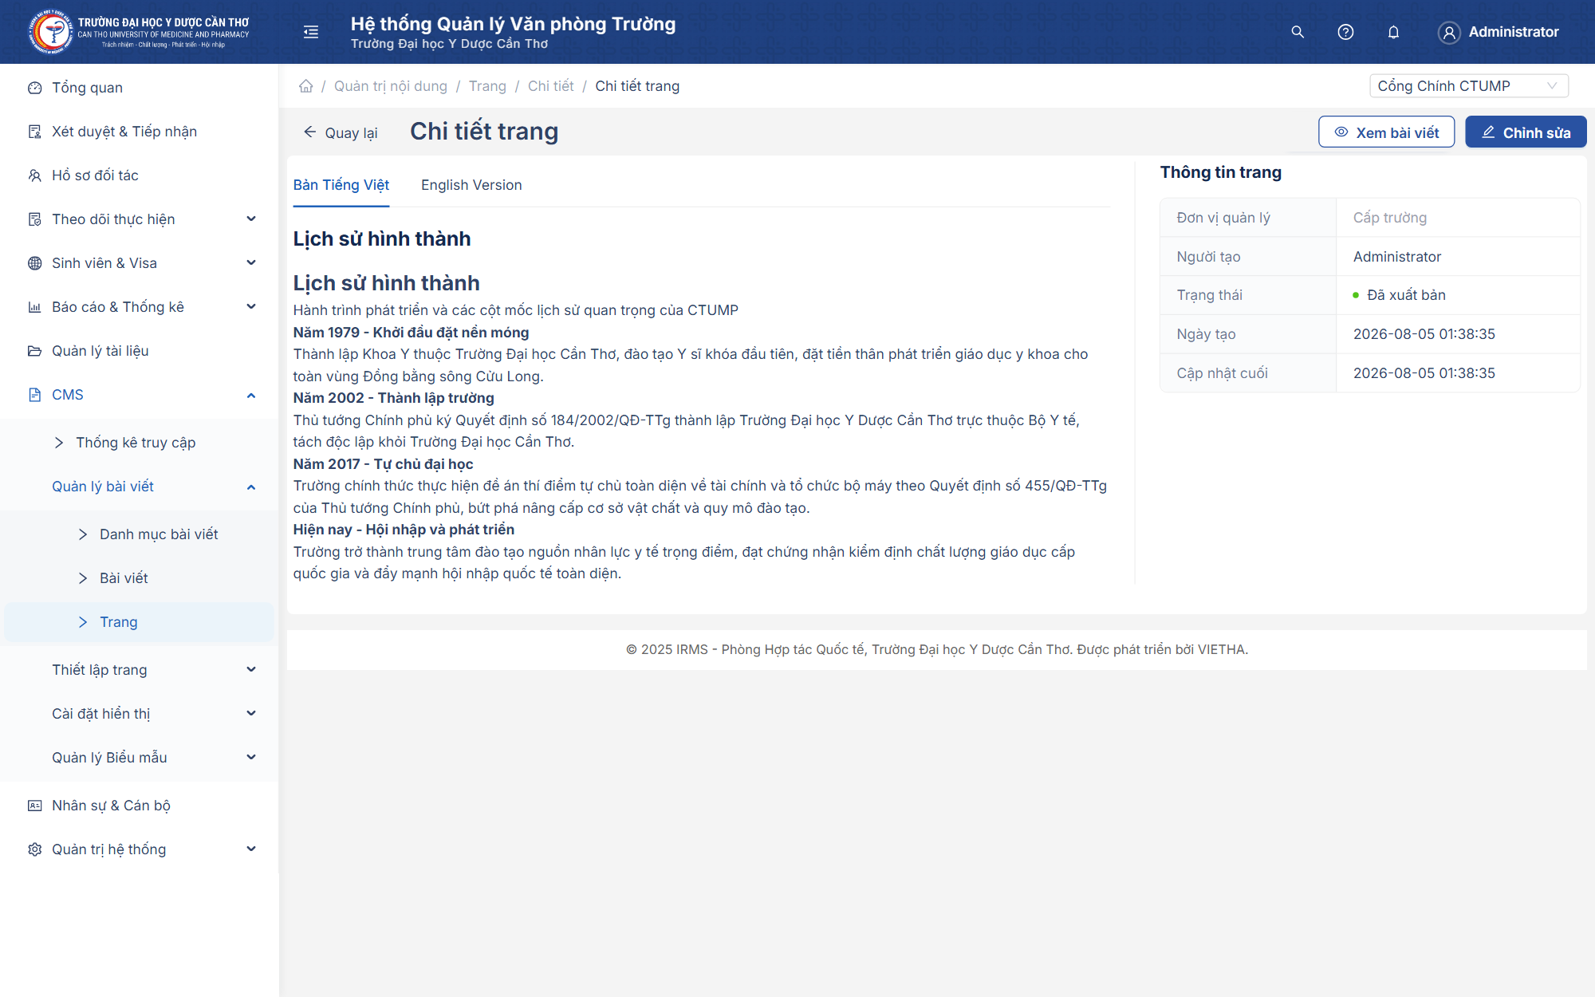
Task: Click the Quản lý tài liệu folder icon
Action: pos(34,351)
